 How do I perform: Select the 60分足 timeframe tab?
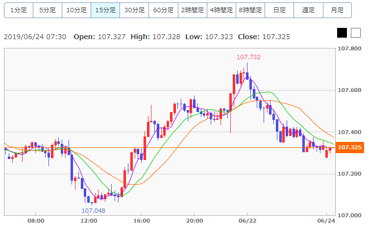[x=163, y=10]
